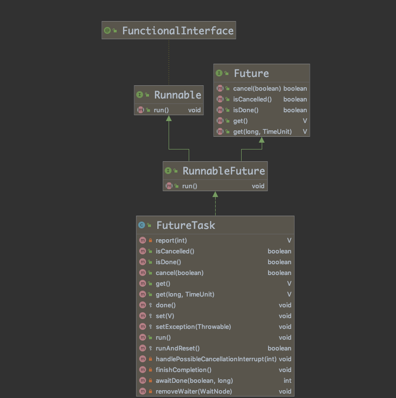The width and height of the screenshot is (396, 398).
Task: Click the method icon beside runAndReset()
Action: coord(143,348)
